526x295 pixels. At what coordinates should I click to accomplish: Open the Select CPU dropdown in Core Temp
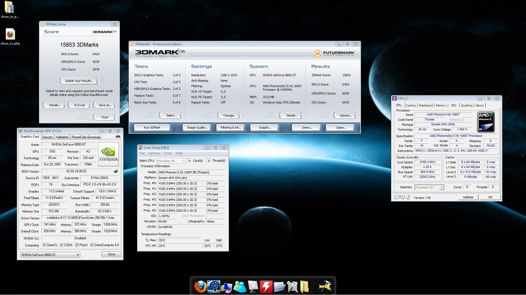pyautogui.click(x=171, y=161)
